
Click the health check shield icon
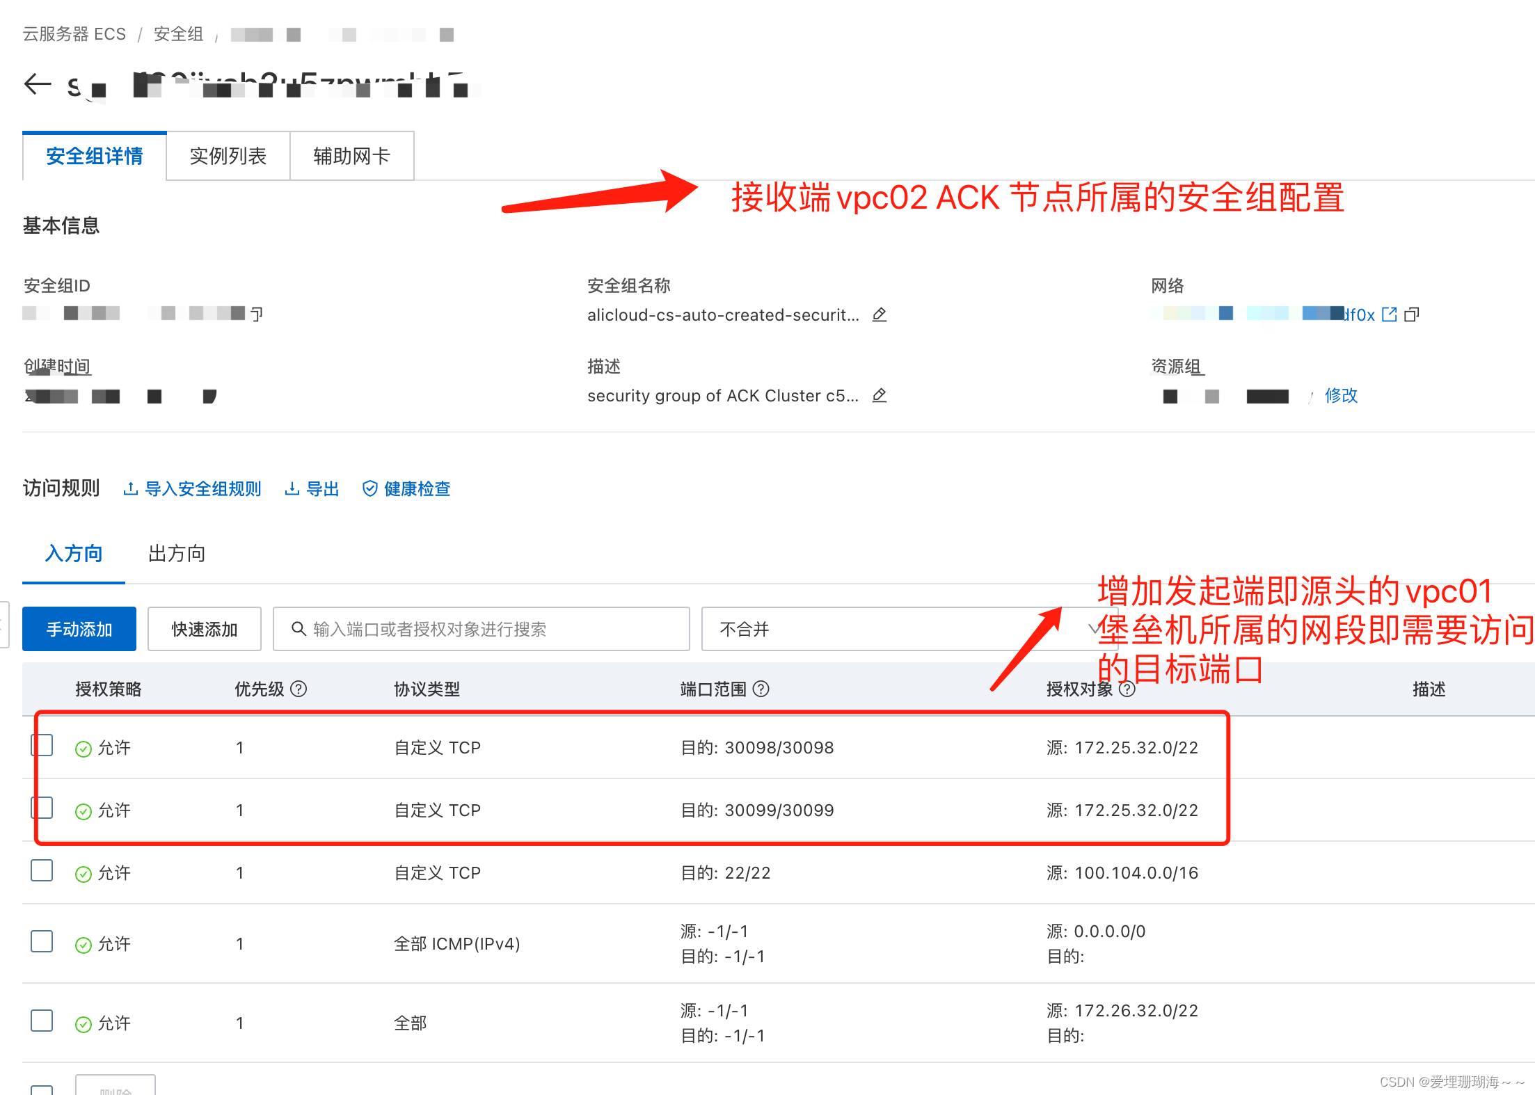370,488
